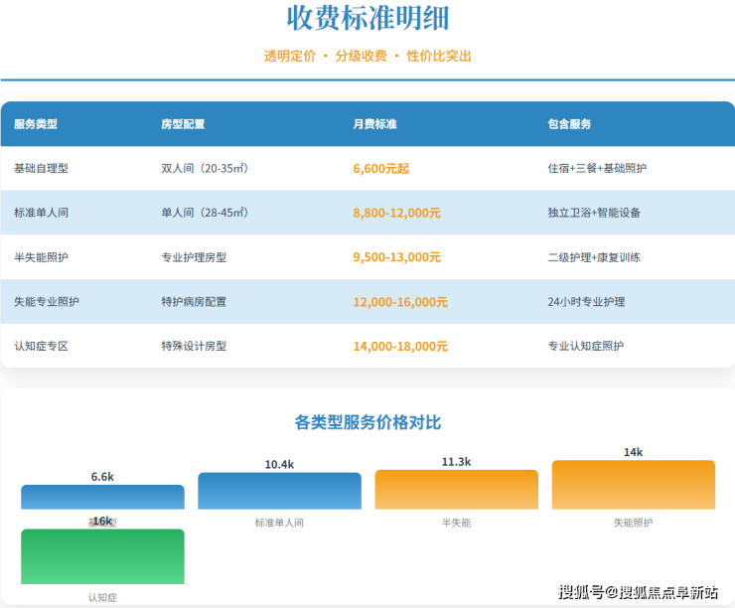Select the 8,800-12,000元 price text

tap(396, 213)
